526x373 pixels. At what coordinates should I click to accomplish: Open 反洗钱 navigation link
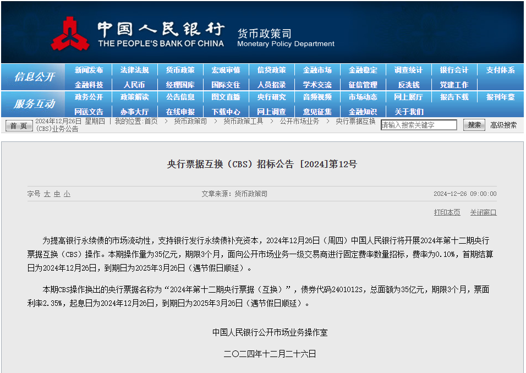pos(408,85)
